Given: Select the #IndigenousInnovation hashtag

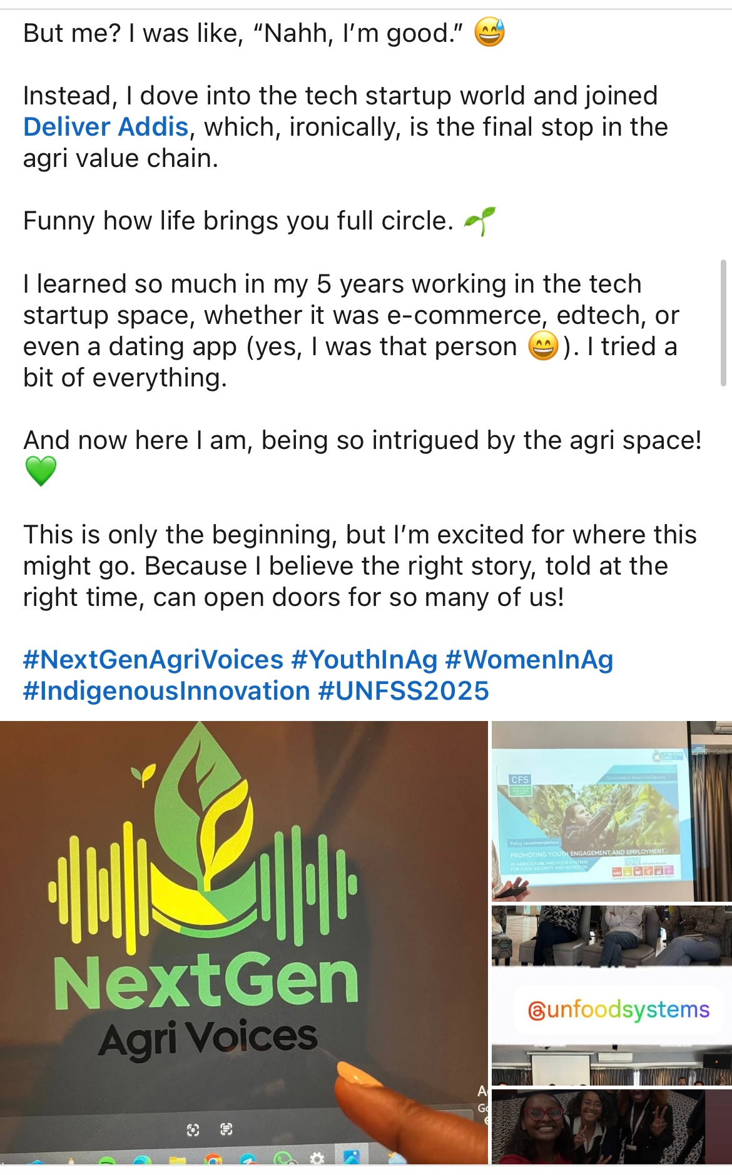Looking at the screenshot, I should 166,691.
